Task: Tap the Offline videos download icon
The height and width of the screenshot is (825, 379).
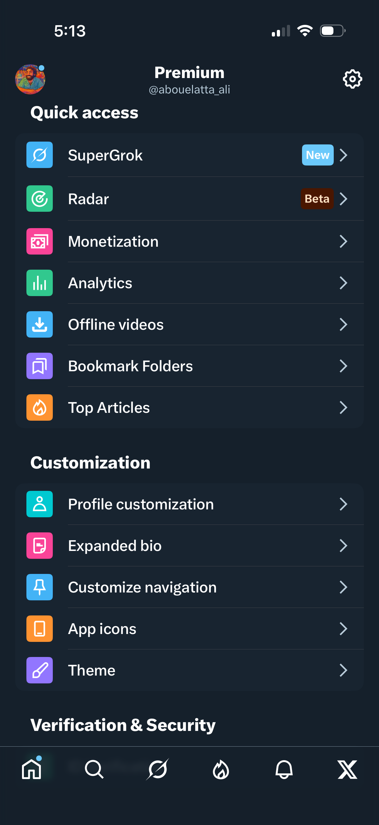Action: pyautogui.click(x=39, y=324)
